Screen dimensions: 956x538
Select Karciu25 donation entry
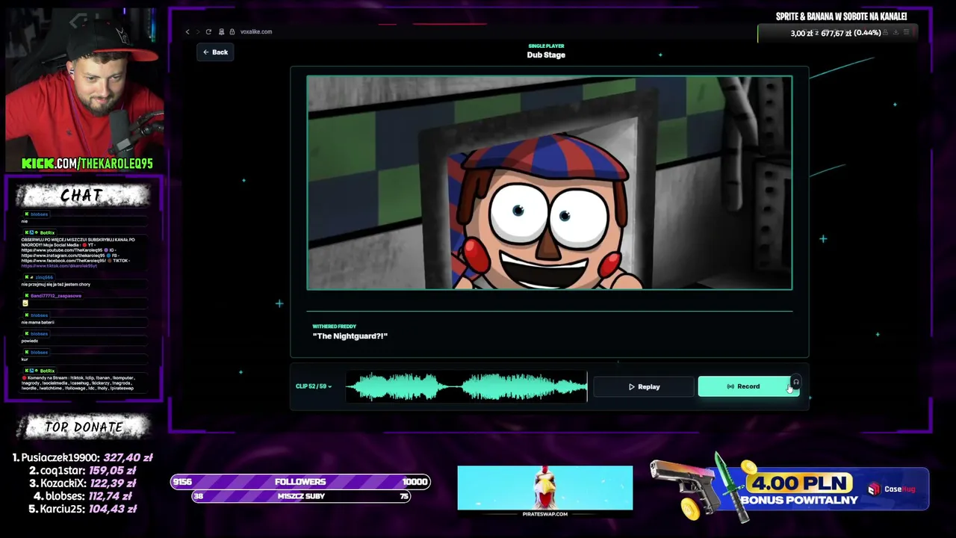tap(82, 509)
